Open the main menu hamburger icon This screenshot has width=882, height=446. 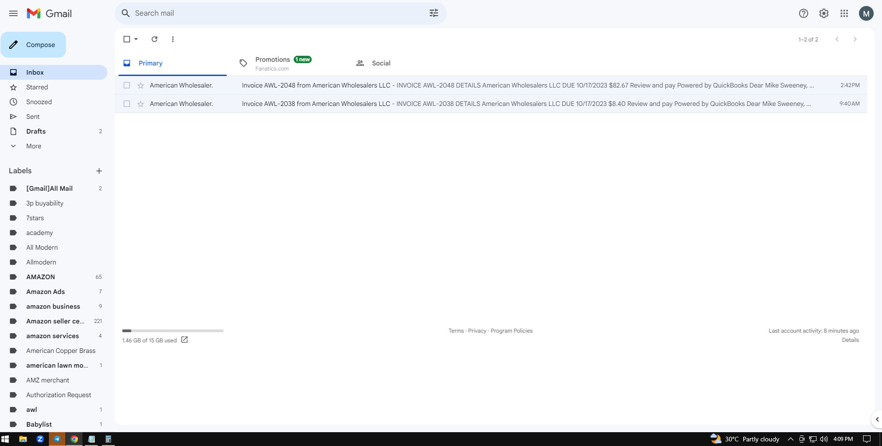point(13,13)
